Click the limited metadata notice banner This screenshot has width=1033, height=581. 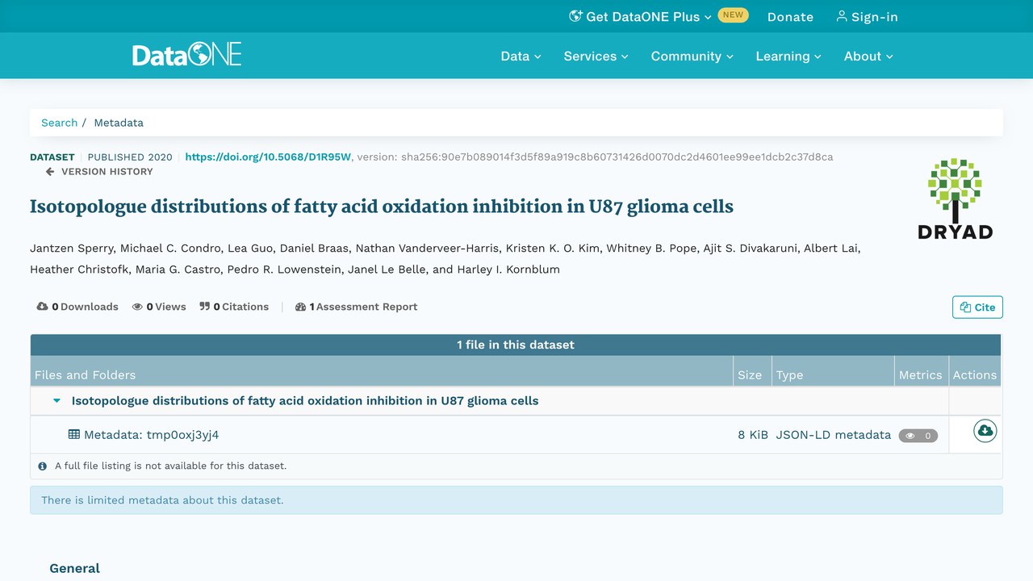click(x=516, y=500)
